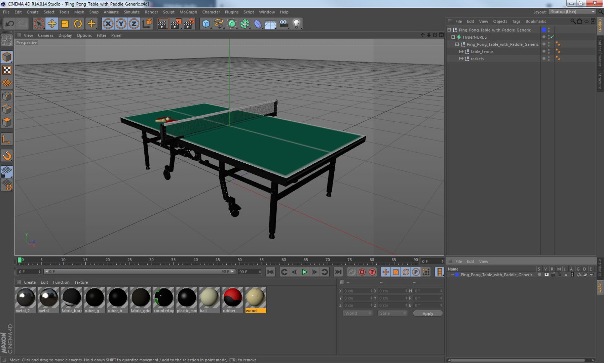
Task: Open the Scale dropdown in coordinates
Action: pos(392,313)
